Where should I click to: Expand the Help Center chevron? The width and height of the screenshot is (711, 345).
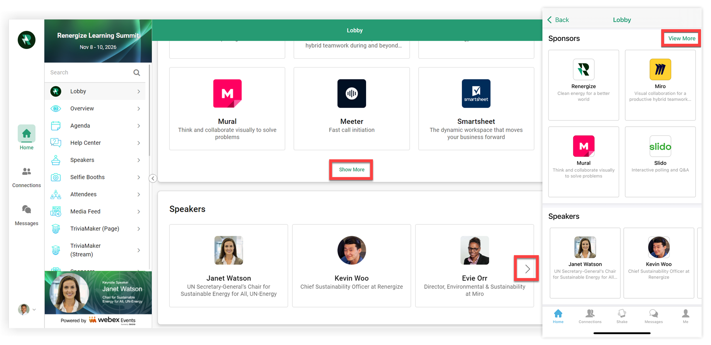tap(139, 143)
